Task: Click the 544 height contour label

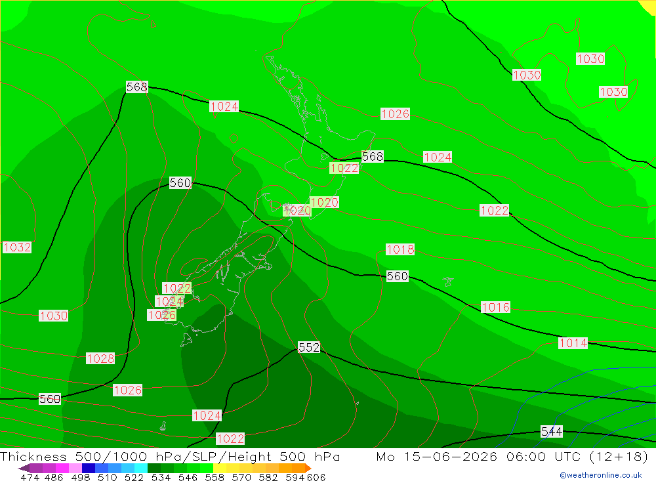Action: click(552, 432)
